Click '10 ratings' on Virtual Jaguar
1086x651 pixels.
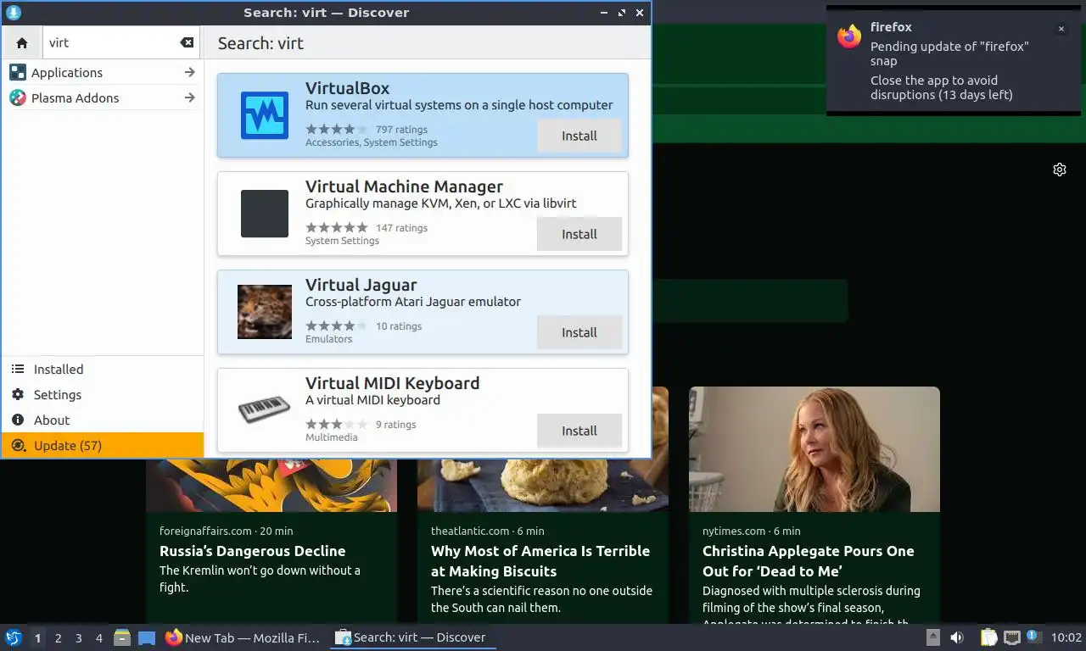pyautogui.click(x=399, y=326)
